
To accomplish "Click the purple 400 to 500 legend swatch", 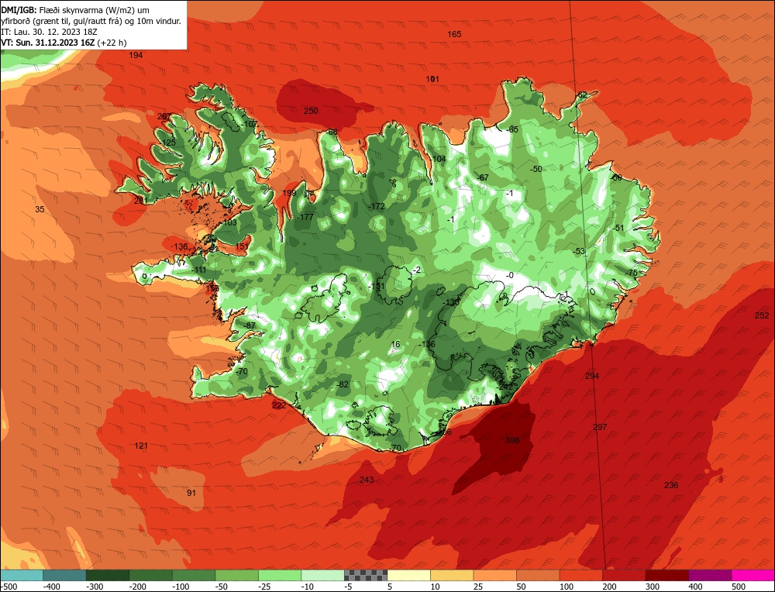I will (x=710, y=575).
